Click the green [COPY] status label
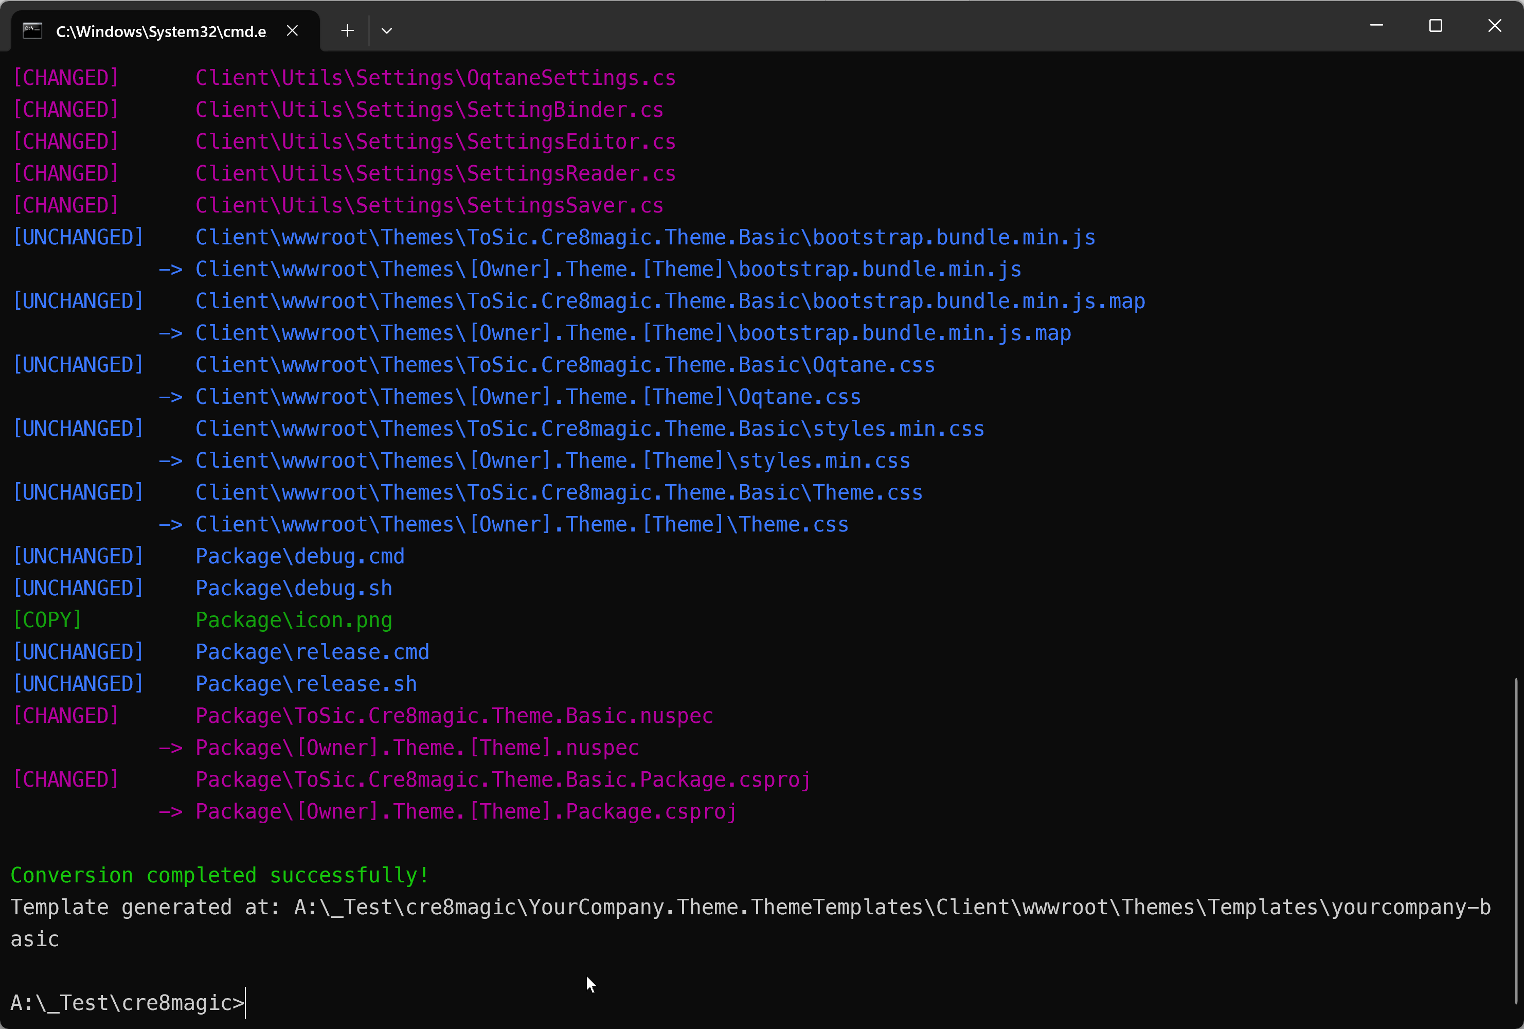This screenshot has height=1029, width=1524. pos(47,620)
